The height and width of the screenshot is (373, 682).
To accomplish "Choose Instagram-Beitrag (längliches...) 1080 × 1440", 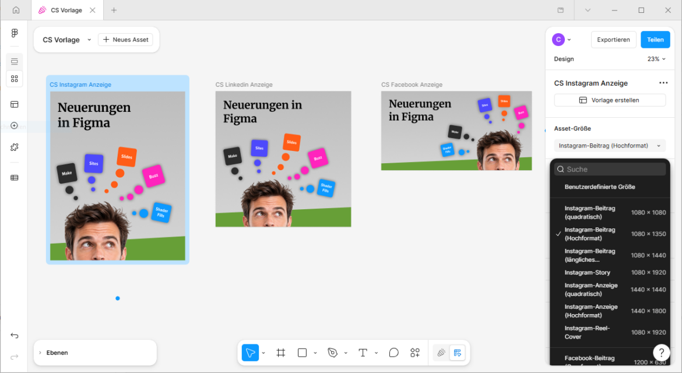I will [610, 255].
